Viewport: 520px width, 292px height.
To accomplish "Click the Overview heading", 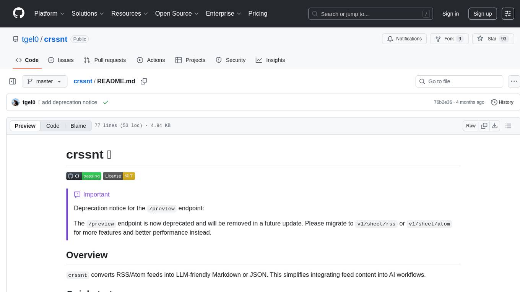I will click(87, 255).
